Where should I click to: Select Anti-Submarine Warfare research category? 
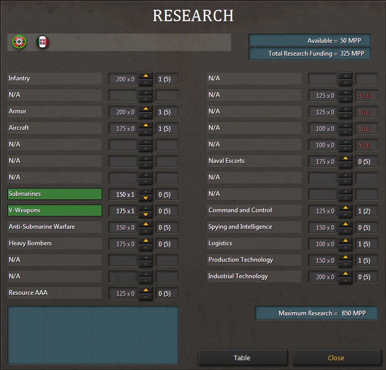(x=54, y=227)
